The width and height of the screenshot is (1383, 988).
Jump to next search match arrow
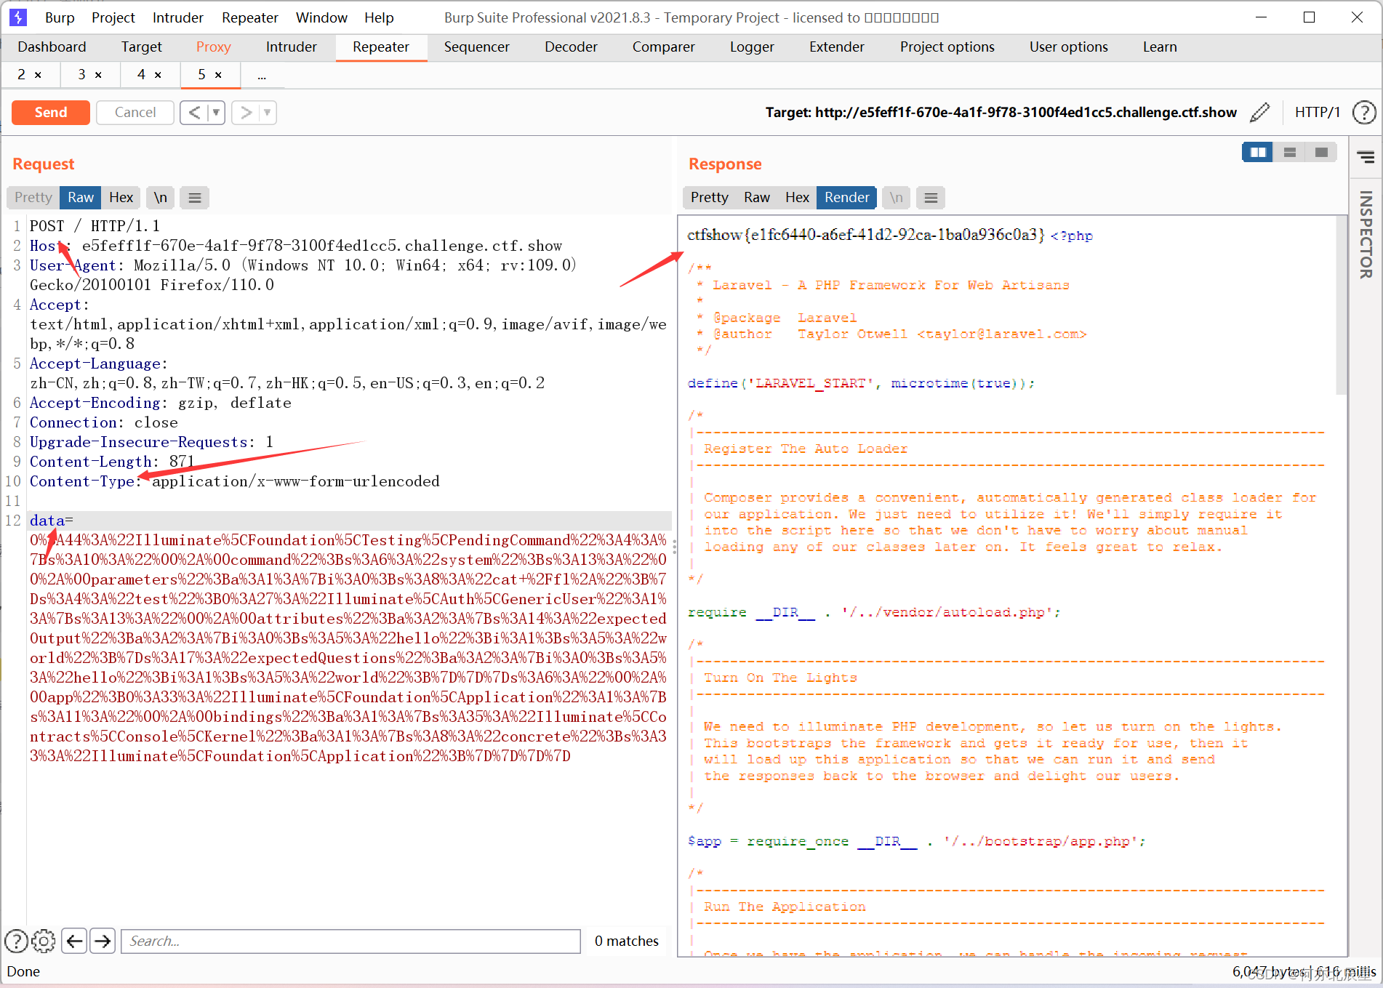pyautogui.click(x=103, y=941)
